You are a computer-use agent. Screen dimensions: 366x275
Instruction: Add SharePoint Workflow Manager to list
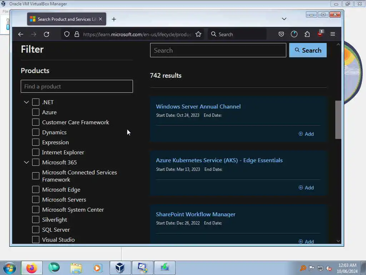(306, 242)
